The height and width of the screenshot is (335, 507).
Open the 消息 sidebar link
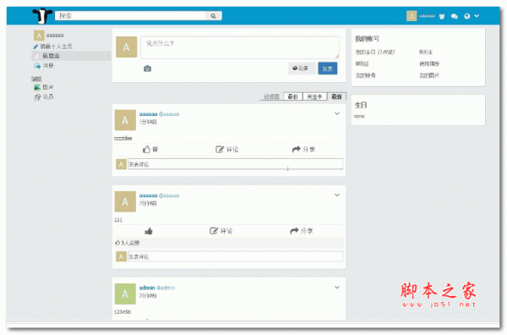pos(48,66)
